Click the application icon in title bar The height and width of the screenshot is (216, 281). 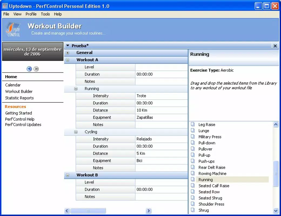point(5,6)
